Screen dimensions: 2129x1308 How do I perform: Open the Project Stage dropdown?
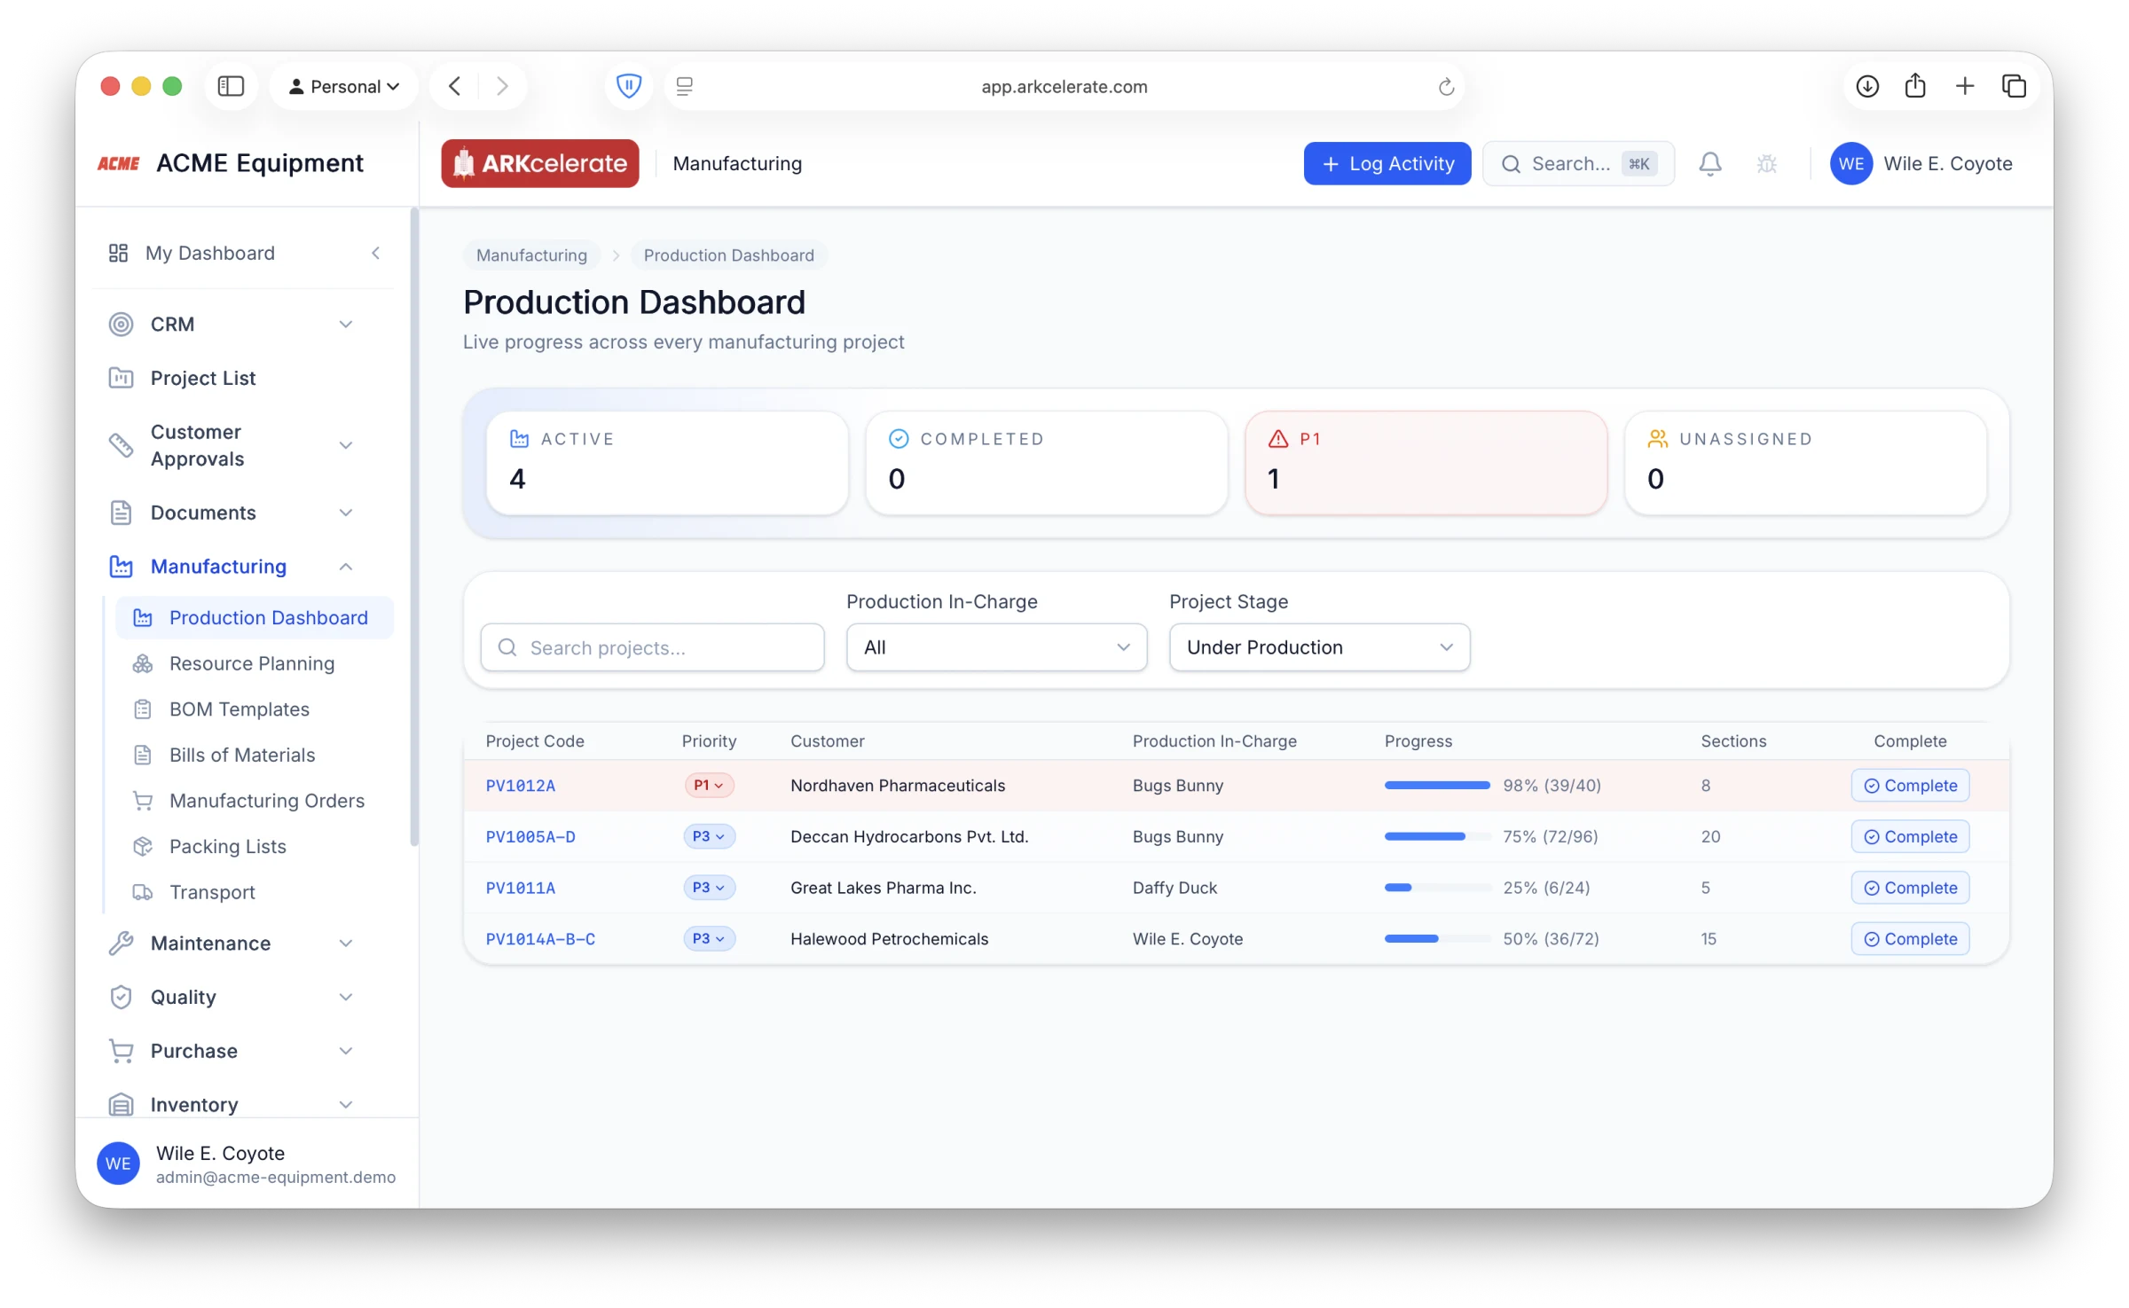pos(1319,647)
